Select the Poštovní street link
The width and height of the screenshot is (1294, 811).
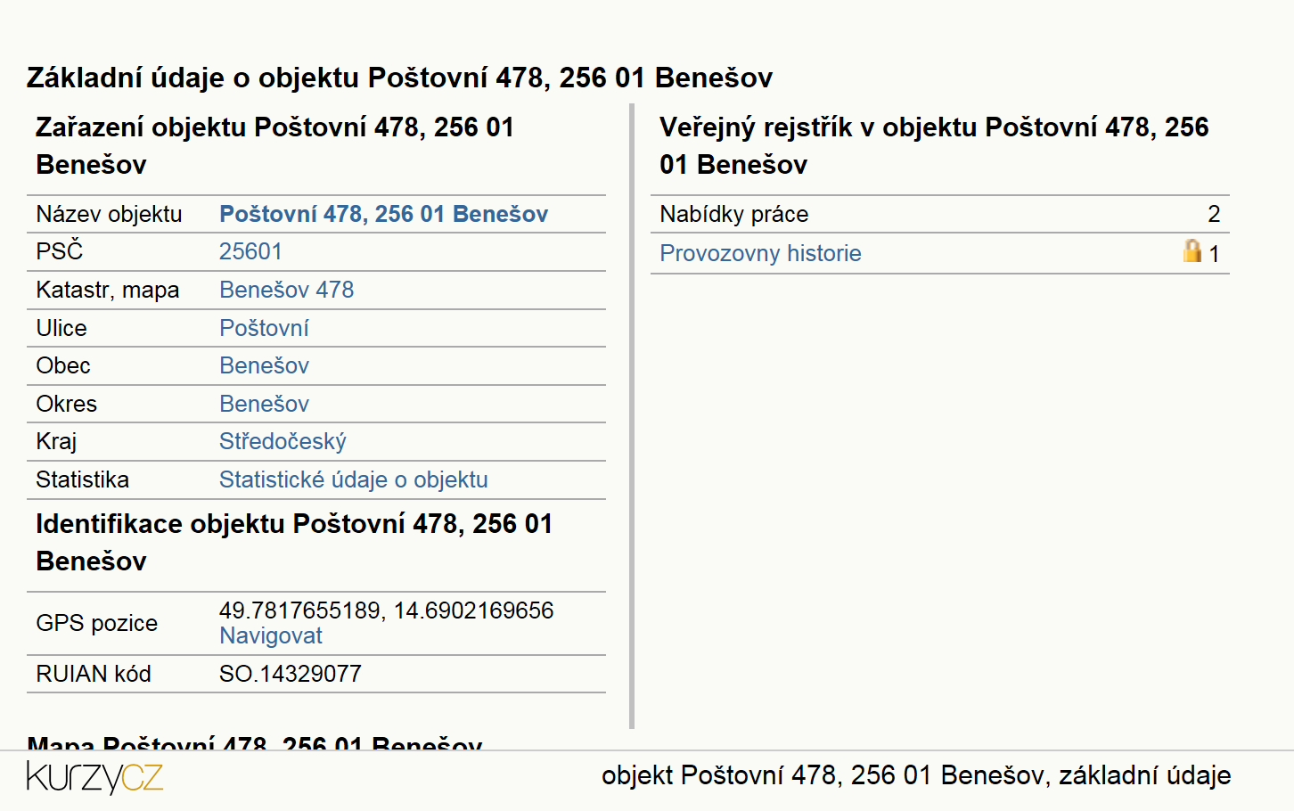264,328
